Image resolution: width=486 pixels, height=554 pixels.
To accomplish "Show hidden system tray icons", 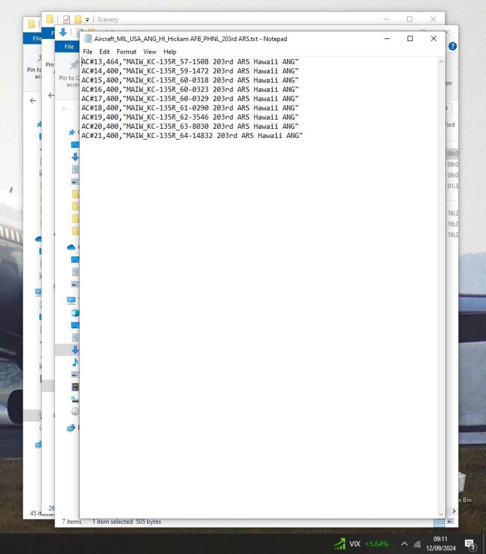I will (404, 544).
